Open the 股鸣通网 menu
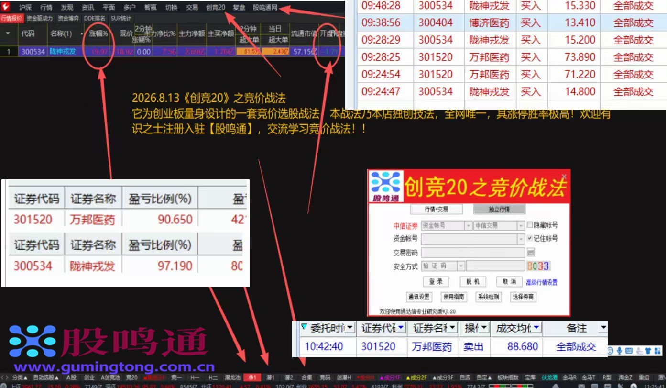Viewport: 667px width, 388px height. click(x=265, y=8)
